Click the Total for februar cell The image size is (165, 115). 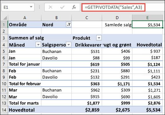pos(24,84)
